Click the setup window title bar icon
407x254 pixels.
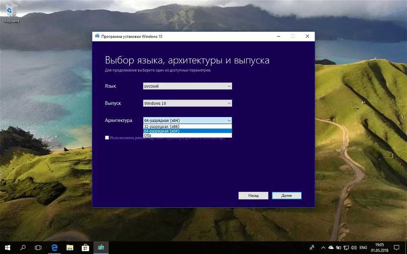tap(97, 36)
